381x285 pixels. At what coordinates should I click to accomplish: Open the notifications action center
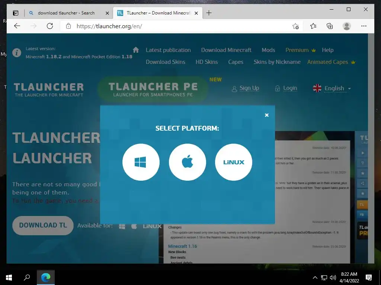click(369, 278)
